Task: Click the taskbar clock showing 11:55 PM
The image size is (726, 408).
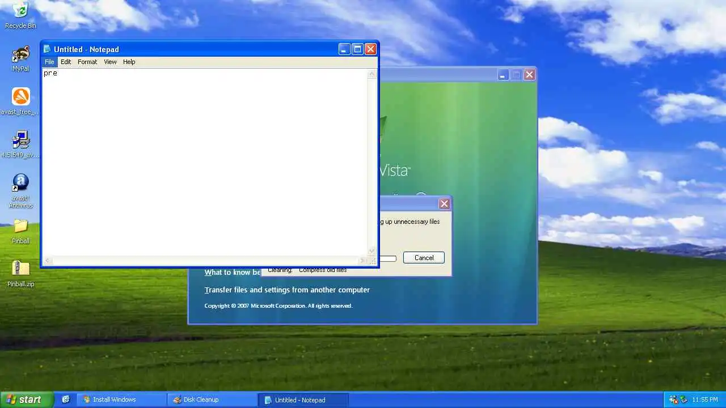Action: click(704, 399)
